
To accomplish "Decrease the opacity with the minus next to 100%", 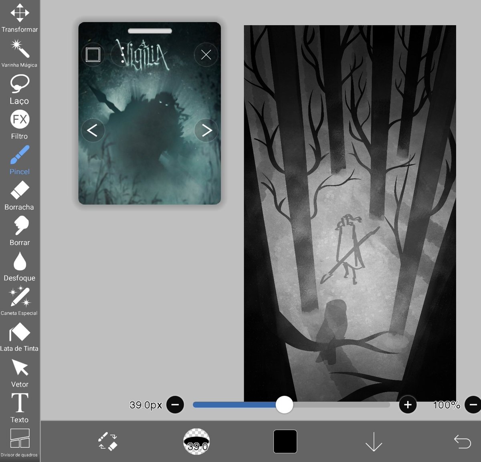I will pos(473,405).
